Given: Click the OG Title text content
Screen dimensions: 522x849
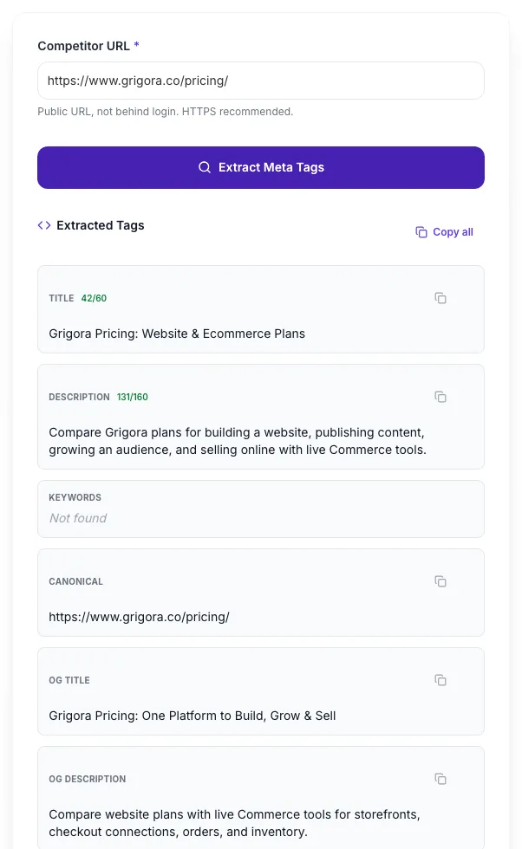Looking at the screenshot, I should click(x=192, y=716).
